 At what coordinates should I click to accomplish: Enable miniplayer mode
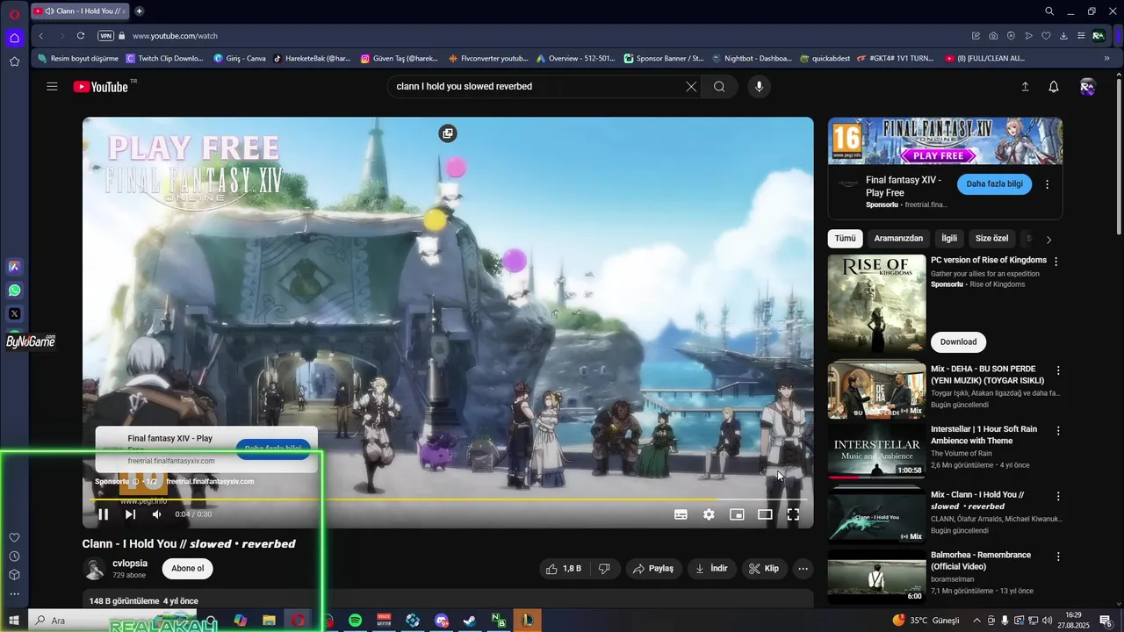(737, 514)
